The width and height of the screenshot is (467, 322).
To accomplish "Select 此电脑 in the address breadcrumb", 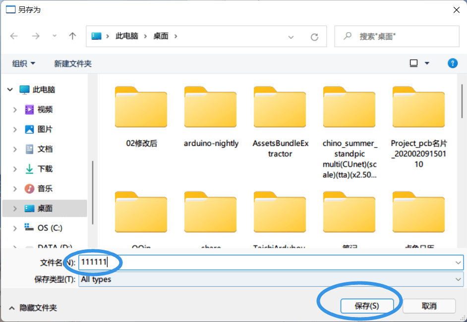I will tap(127, 36).
